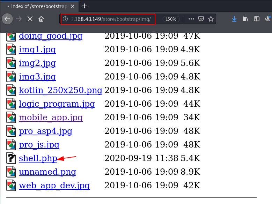Screen dimensions: 272x204
Task: Click the image icon beside mobile_app.jpg
Action: click(x=11, y=117)
